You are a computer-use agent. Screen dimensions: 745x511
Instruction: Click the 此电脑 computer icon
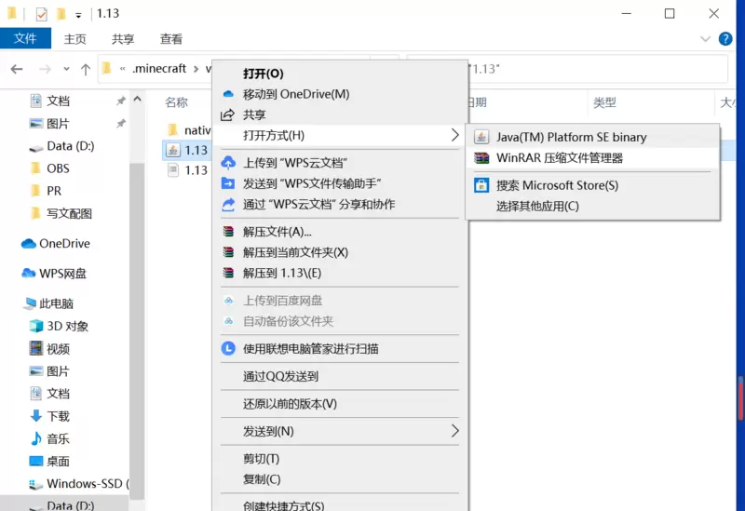pyautogui.click(x=30, y=303)
